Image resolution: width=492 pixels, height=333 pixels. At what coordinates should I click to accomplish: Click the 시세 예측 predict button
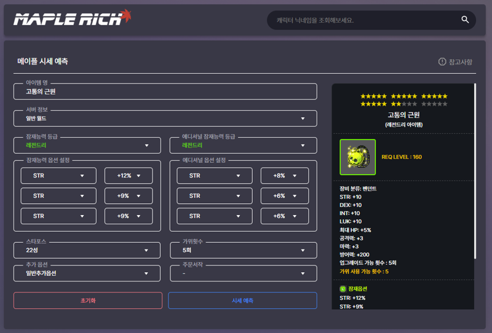pyautogui.click(x=242, y=300)
